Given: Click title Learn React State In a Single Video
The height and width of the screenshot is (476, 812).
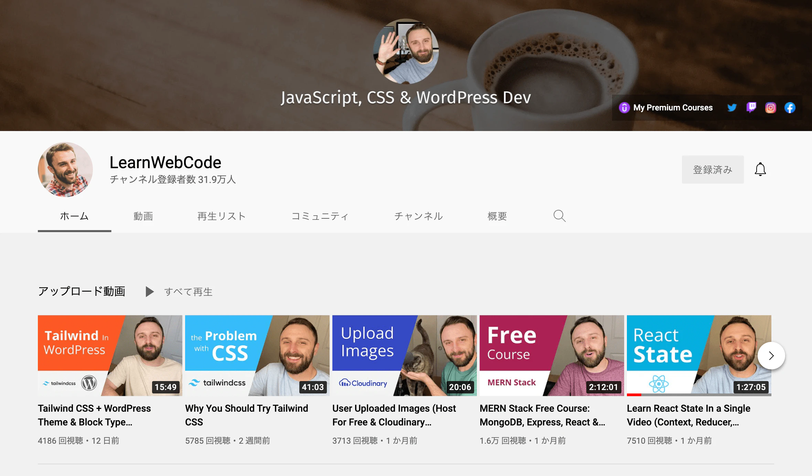Looking at the screenshot, I should pyautogui.click(x=688, y=415).
